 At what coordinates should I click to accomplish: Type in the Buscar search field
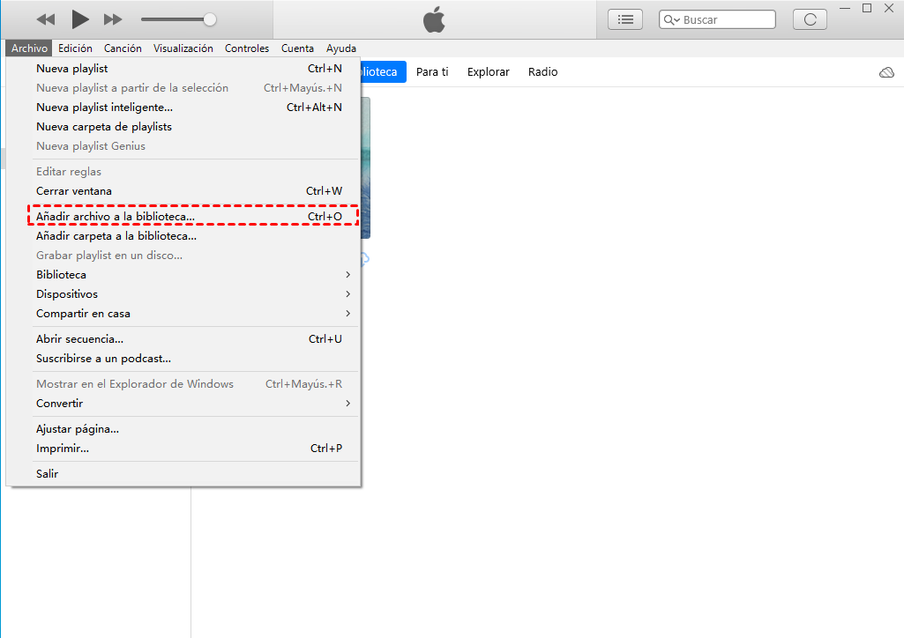pyautogui.click(x=727, y=19)
